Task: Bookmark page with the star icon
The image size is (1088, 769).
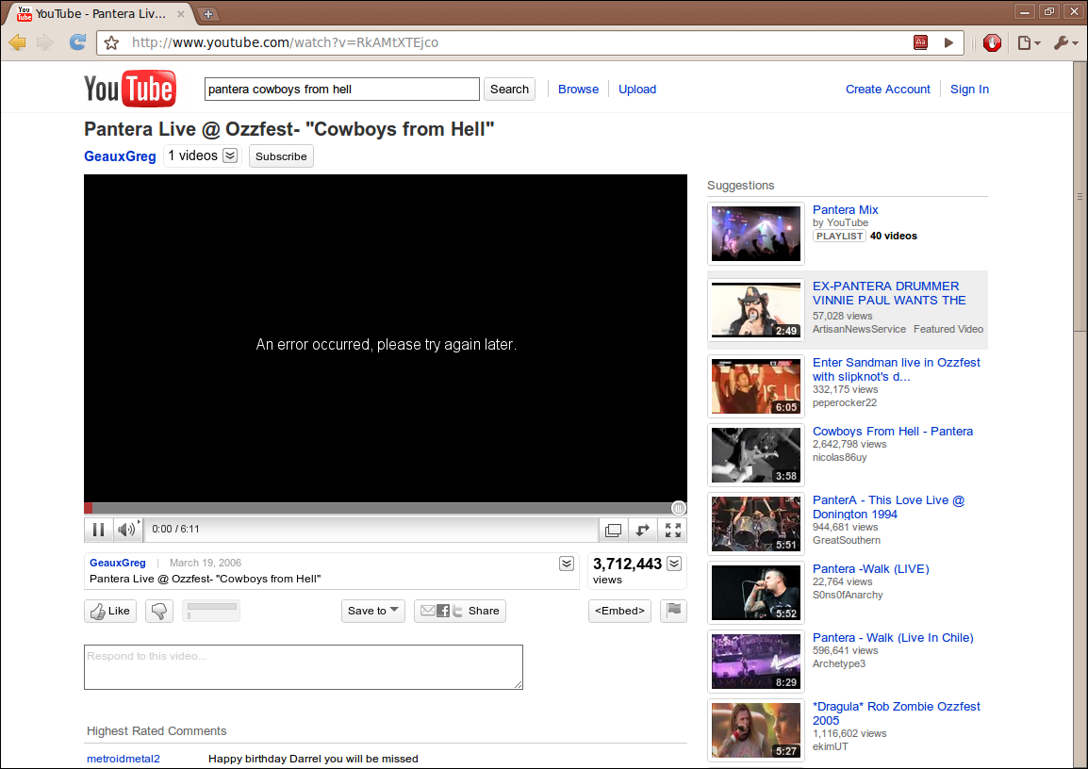Action: [111, 43]
